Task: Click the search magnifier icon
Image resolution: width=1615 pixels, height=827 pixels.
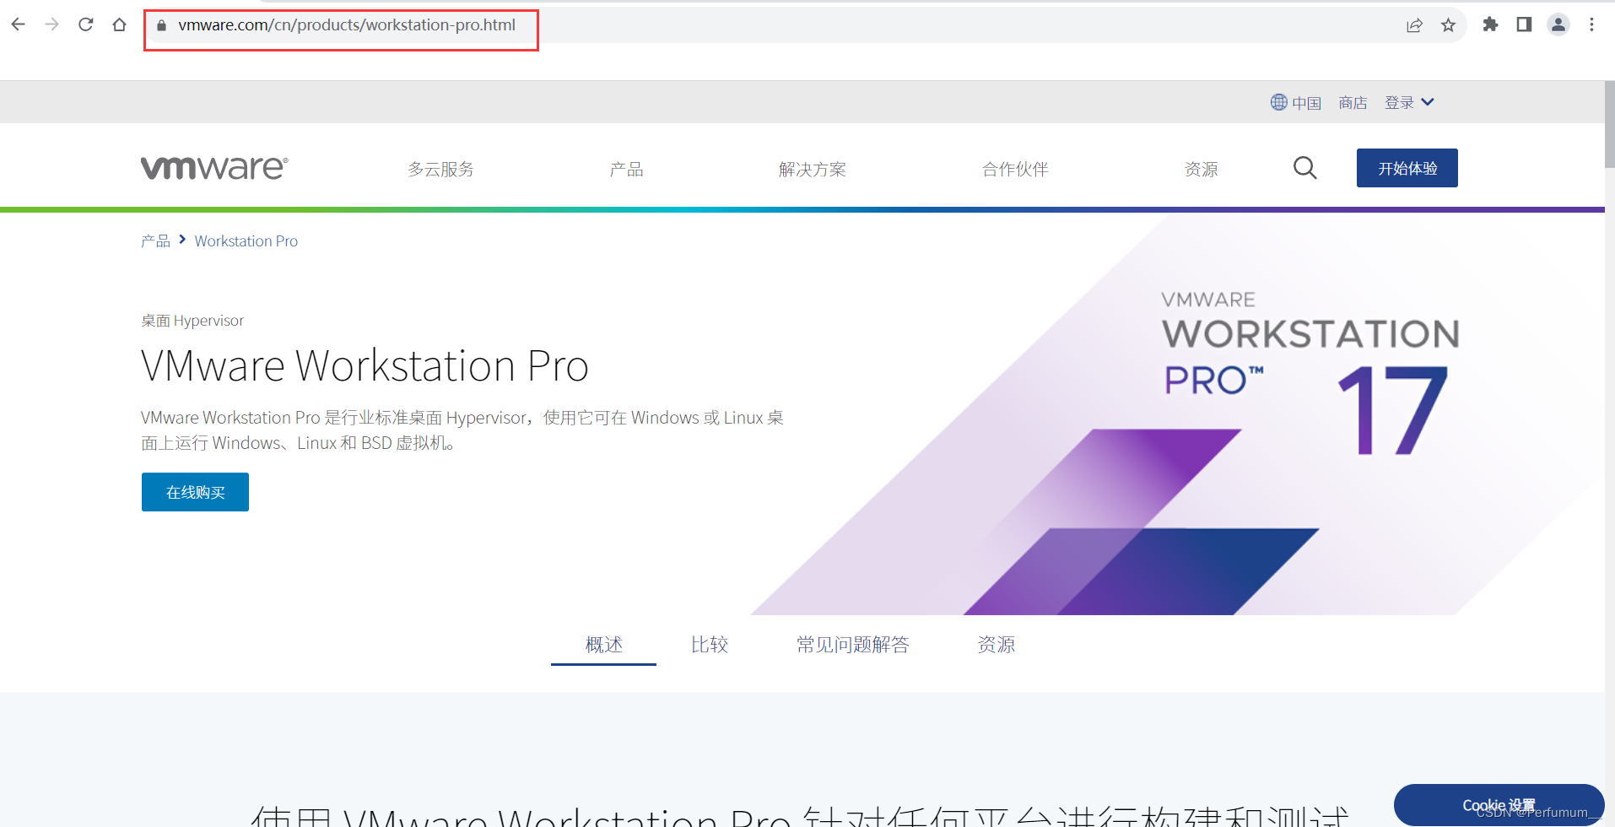Action: [x=1305, y=168]
